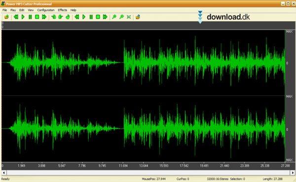Viewport: 296px width, 182px height.
Task: Open the Configuration menu
Action: click(46, 10)
